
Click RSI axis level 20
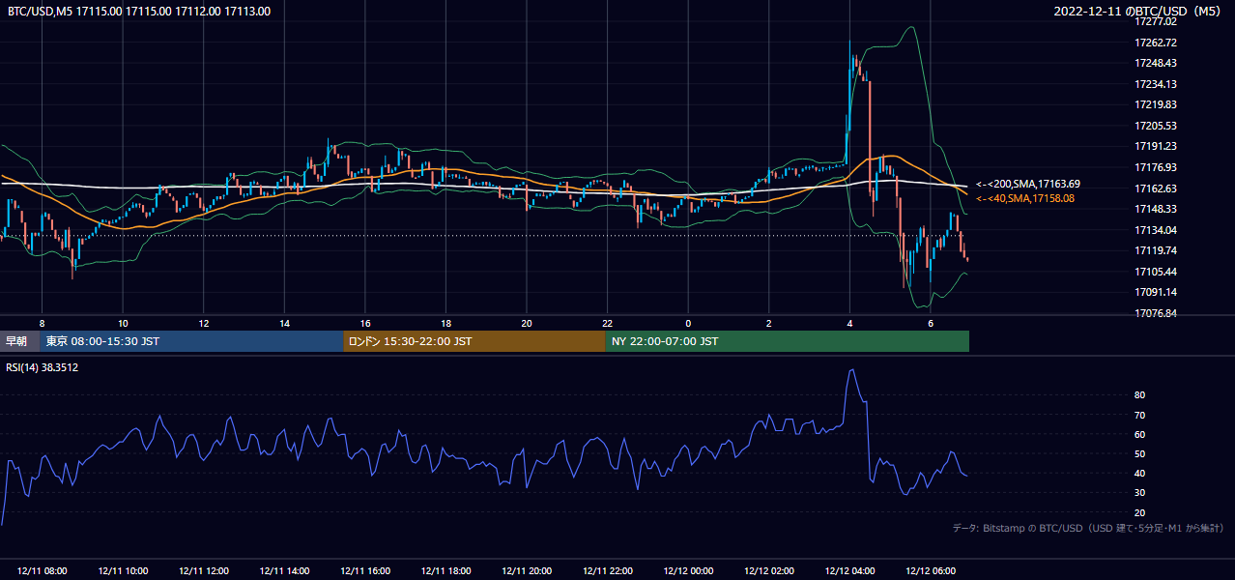coord(1140,512)
